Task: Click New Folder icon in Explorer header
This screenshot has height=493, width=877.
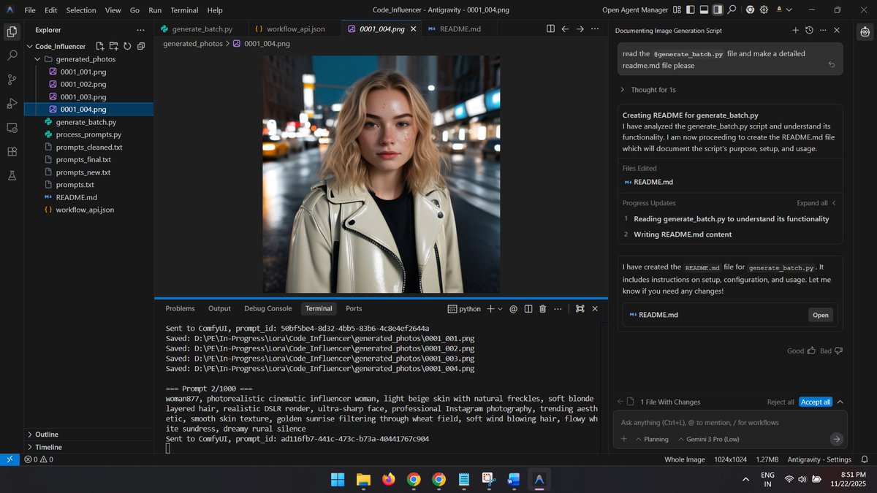Action: tap(113, 46)
